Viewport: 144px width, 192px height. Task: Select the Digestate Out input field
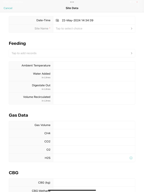click(x=94, y=87)
